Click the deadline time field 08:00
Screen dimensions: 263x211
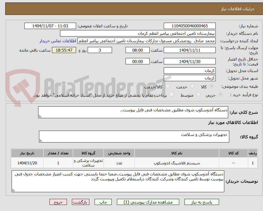pos(137,50)
